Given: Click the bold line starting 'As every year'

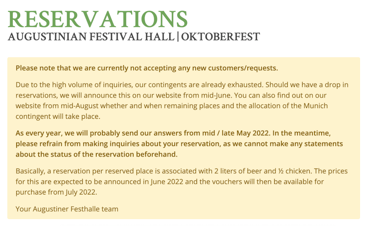Looking at the screenshot, I should click(173, 133).
